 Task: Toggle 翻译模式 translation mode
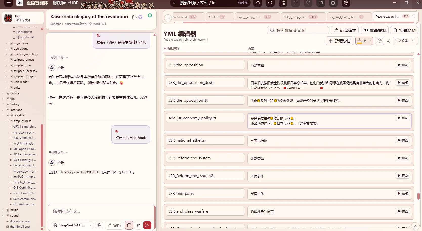pos(345,30)
